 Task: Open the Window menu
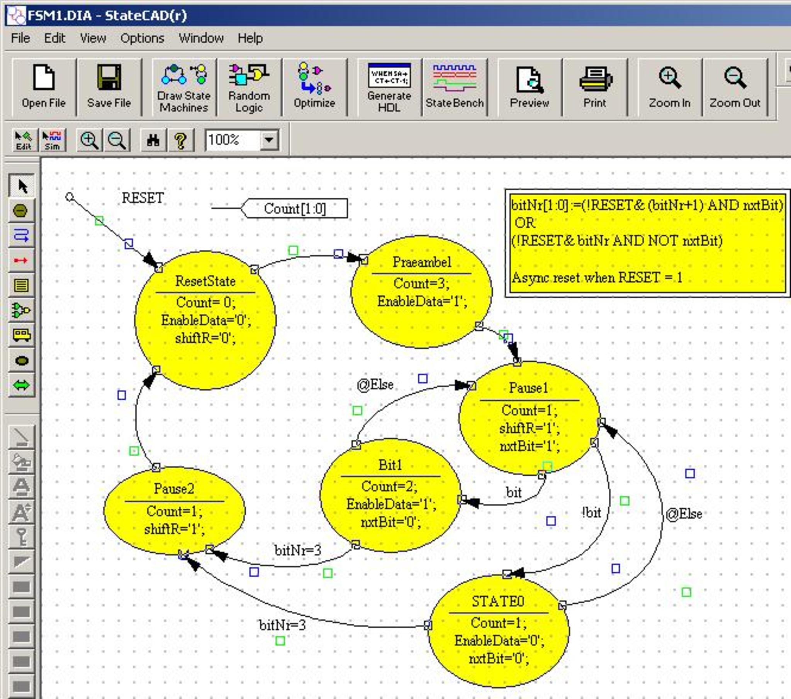201,38
